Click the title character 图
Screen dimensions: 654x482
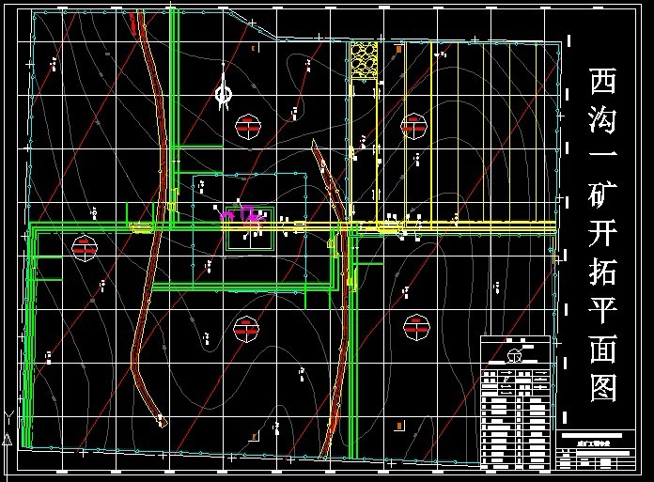pos(603,389)
